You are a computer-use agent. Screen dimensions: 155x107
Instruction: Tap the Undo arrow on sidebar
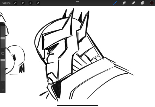pyautogui.click(x=3, y=84)
